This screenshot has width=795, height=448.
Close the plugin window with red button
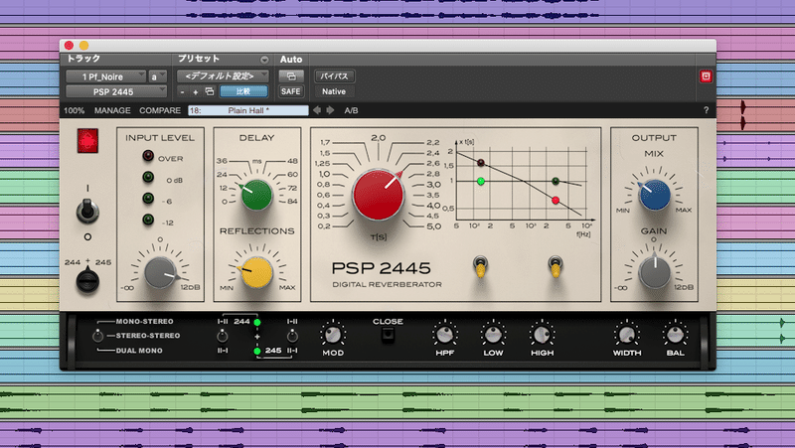point(69,46)
